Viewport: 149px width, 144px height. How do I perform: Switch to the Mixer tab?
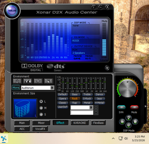41,123
